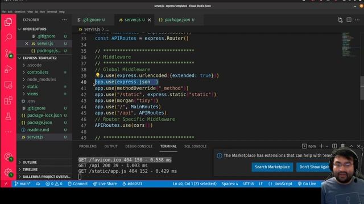Open the #dd0531 color indicator

click(x=132, y=184)
